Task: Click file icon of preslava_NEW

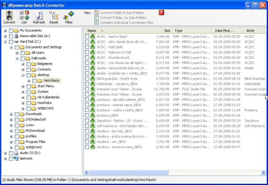Action: 93,115
